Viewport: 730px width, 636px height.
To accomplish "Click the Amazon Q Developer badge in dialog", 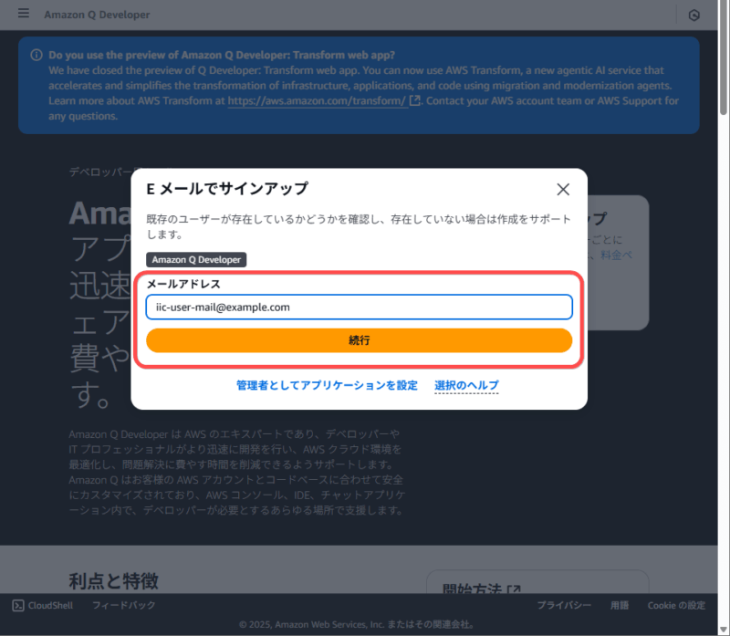I will [196, 260].
